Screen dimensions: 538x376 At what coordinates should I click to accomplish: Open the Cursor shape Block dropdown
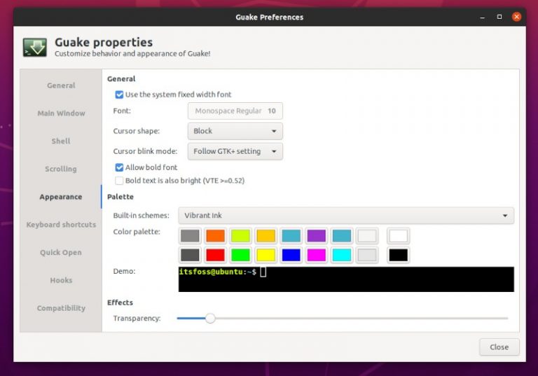pyautogui.click(x=235, y=131)
